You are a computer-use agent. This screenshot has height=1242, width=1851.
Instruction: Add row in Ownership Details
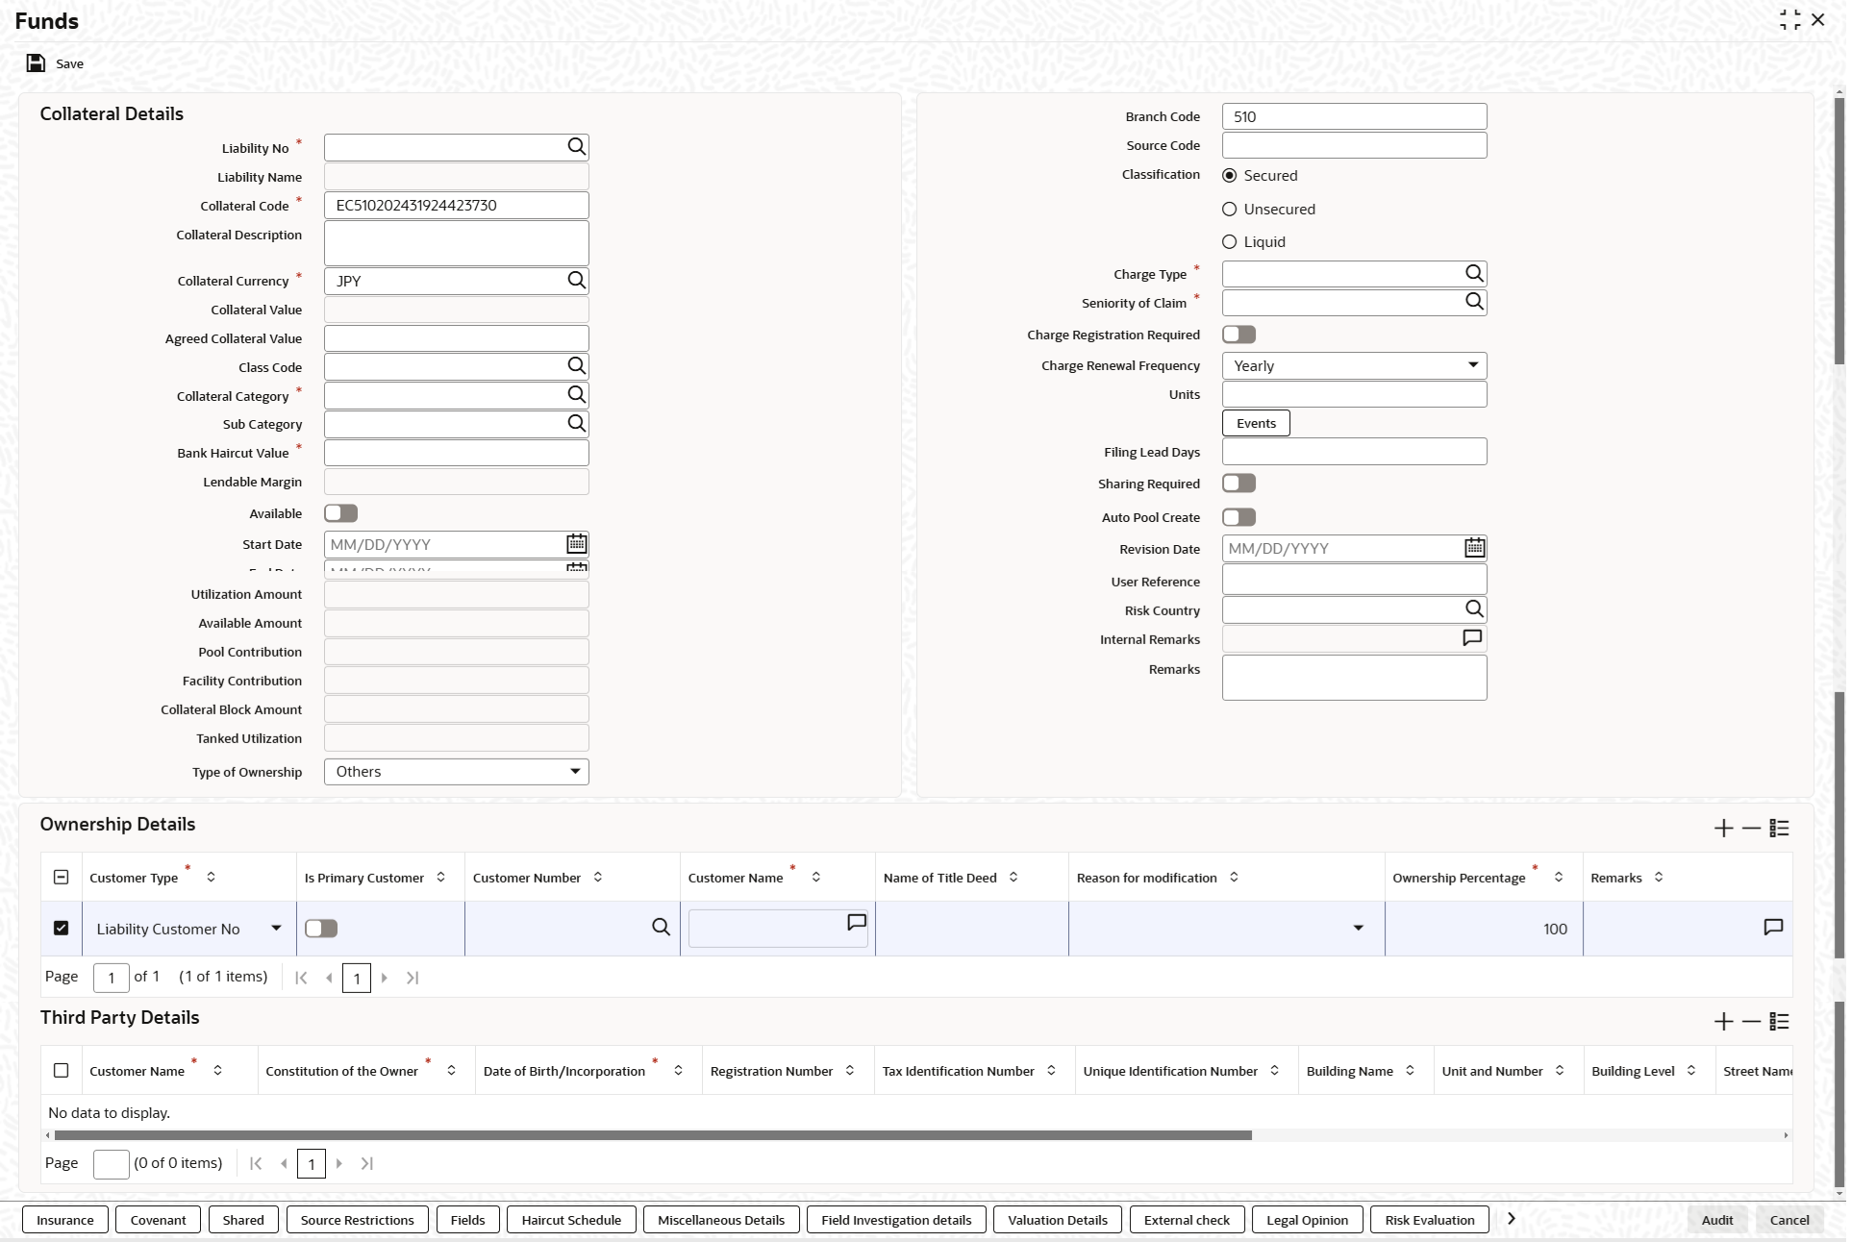point(1723,829)
